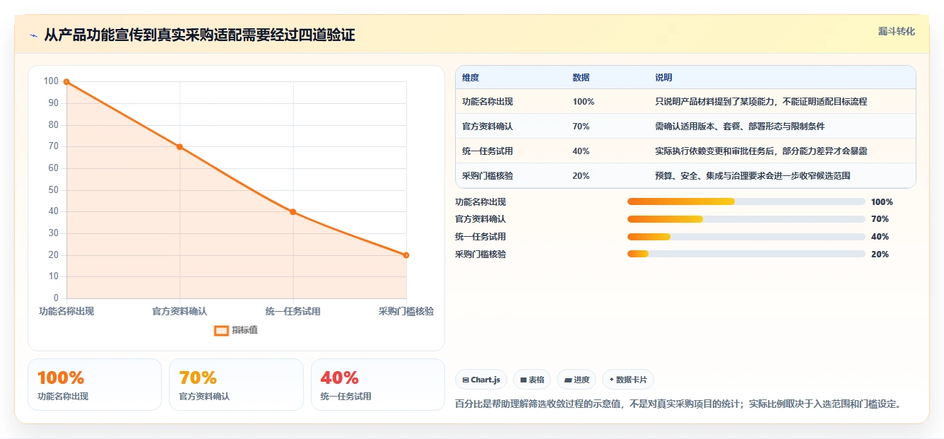Click the 数据 column header

pos(581,78)
